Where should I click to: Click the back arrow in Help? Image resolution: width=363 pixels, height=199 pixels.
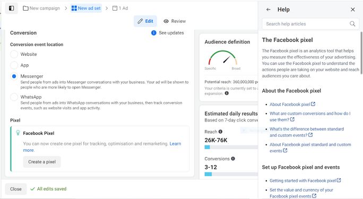pyautogui.click(x=269, y=10)
